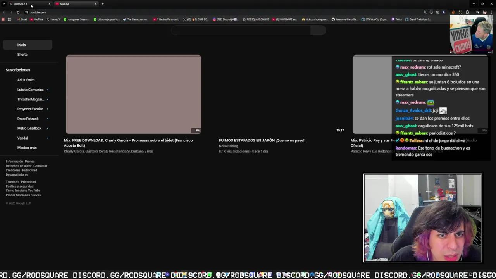The height and width of the screenshot is (279, 496).
Task: Reload the current page
Action: tap(18, 12)
